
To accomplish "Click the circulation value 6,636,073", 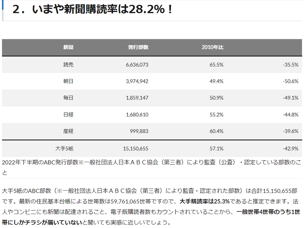I will pos(137,65).
